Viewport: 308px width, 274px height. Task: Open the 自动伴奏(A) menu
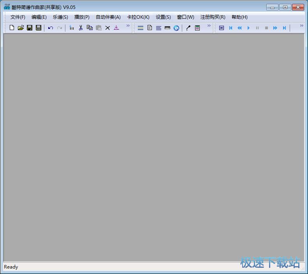pos(108,17)
